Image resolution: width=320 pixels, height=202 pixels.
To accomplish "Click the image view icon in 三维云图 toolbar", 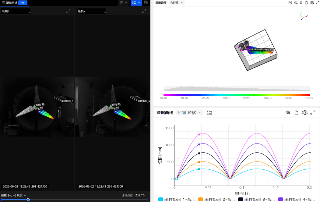I will pos(296,3).
